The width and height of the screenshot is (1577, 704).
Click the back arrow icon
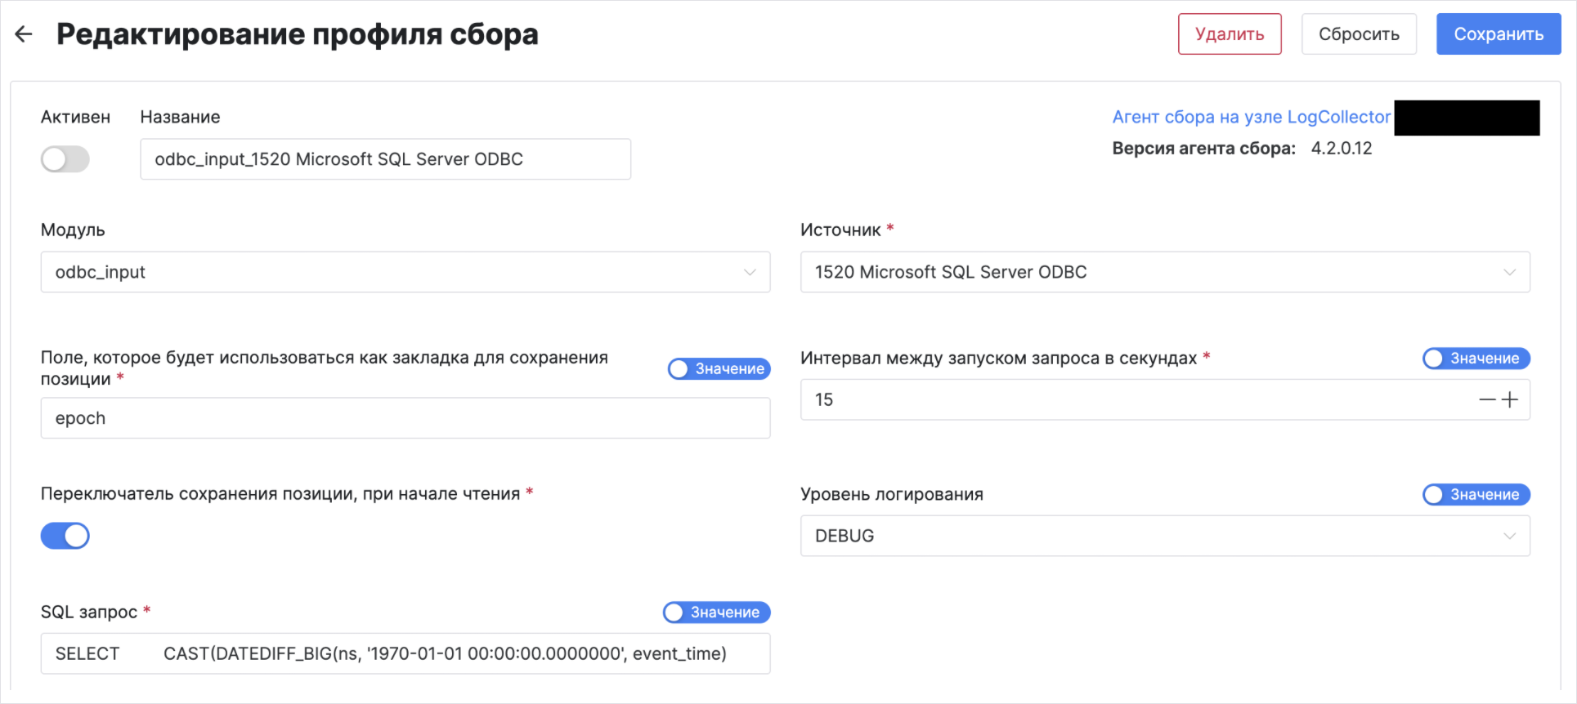pos(24,34)
